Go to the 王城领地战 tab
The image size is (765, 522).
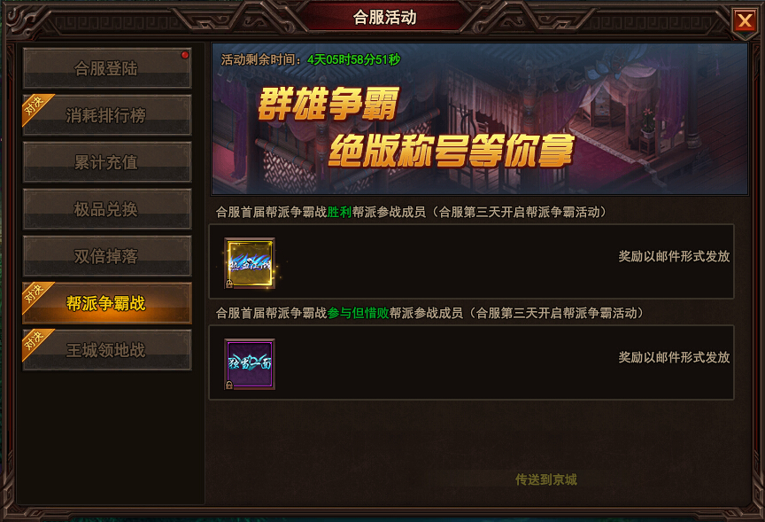click(107, 350)
